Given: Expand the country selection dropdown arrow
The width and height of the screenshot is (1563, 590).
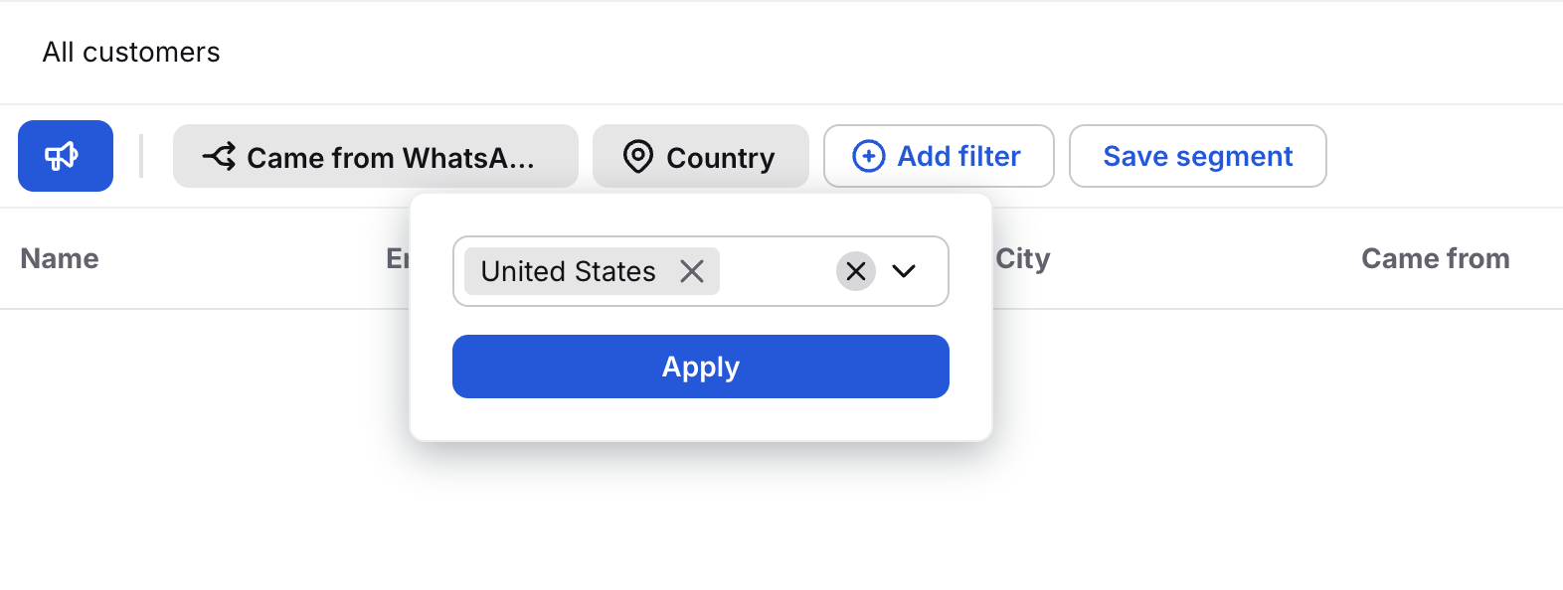Looking at the screenshot, I should tap(904, 271).
